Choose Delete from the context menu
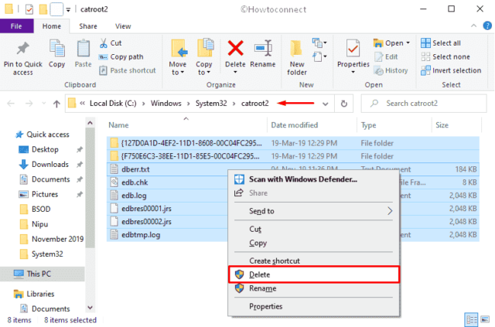495x327 pixels. point(314,274)
